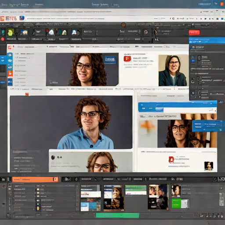Screen dimensions: 225x225
Task: Click the blue picture icon in left sidebar
Action: (x=10, y=82)
